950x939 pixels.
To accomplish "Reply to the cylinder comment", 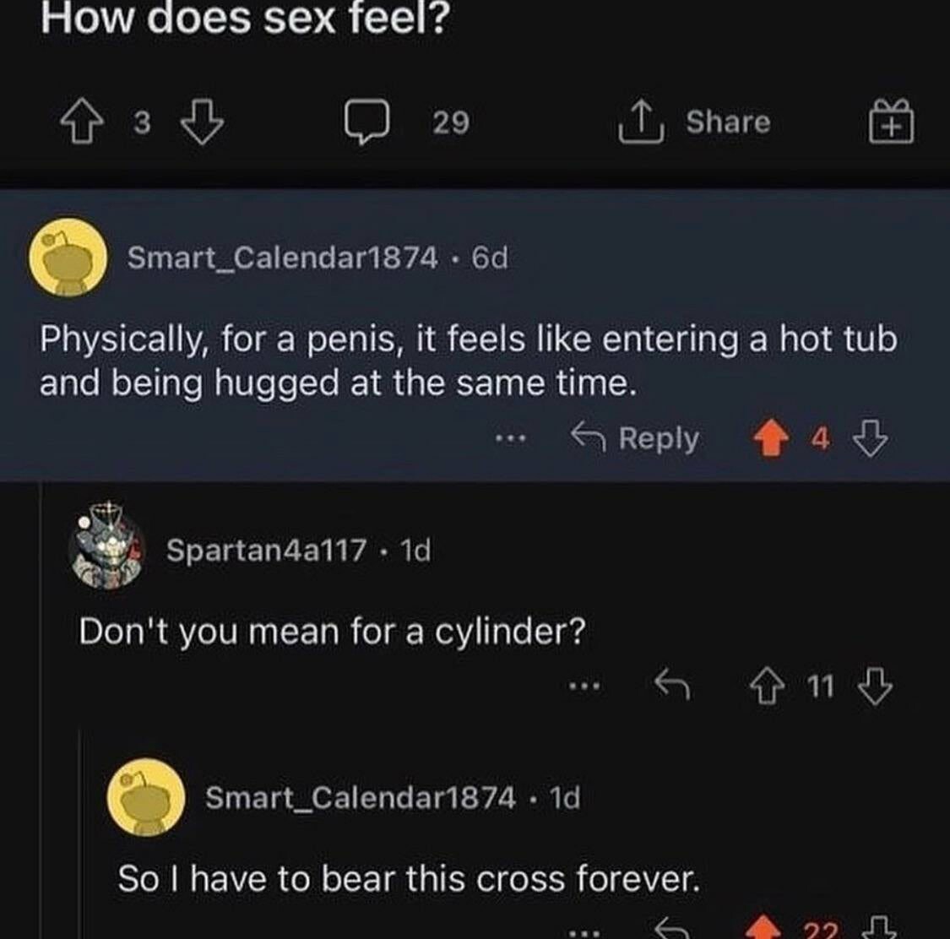I will tap(675, 687).
